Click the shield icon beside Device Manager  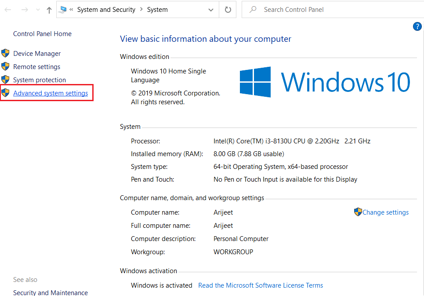pyautogui.click(x=5, y=53)
